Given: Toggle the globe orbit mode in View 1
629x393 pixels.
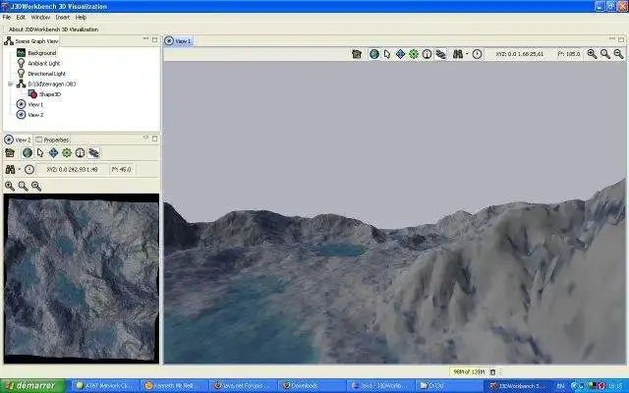Looking at the screenshot, I should click(374, 54).
